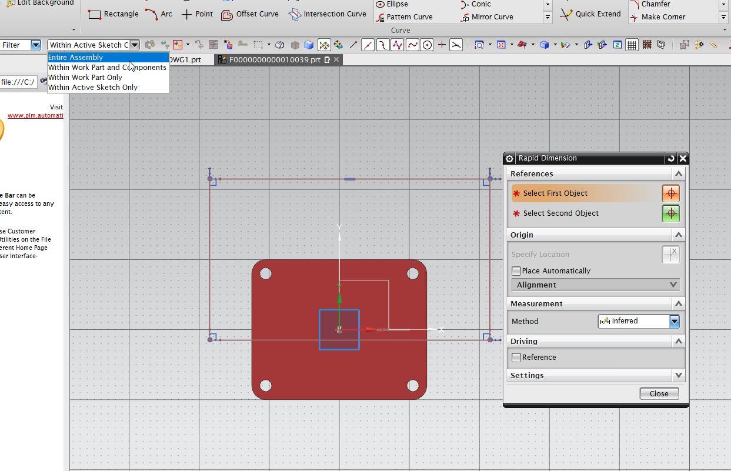Toggle the grid display button in toolbar
Viewport: 731px width, 471px height.
632,45
